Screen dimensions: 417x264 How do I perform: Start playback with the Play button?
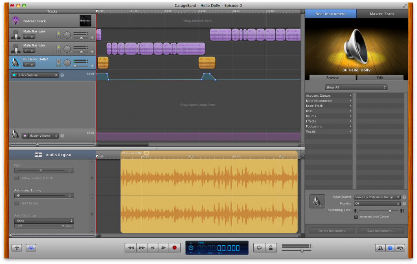[x=164, y=248]
